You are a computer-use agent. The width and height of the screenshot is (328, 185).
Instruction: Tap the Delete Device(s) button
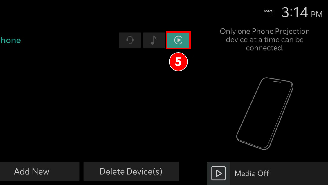point(131,171)
